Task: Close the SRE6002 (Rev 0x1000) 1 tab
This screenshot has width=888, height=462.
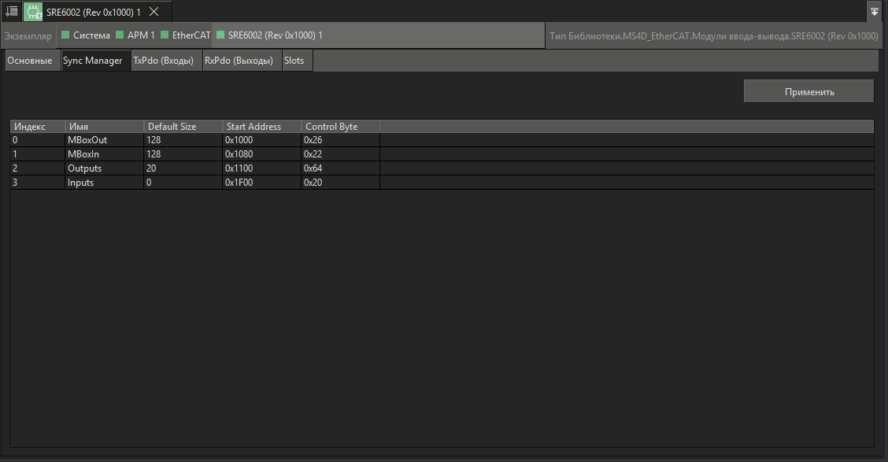Action: click(x=154, y=12)
